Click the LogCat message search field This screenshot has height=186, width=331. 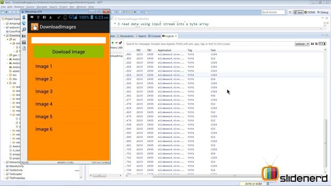[209, 44]
